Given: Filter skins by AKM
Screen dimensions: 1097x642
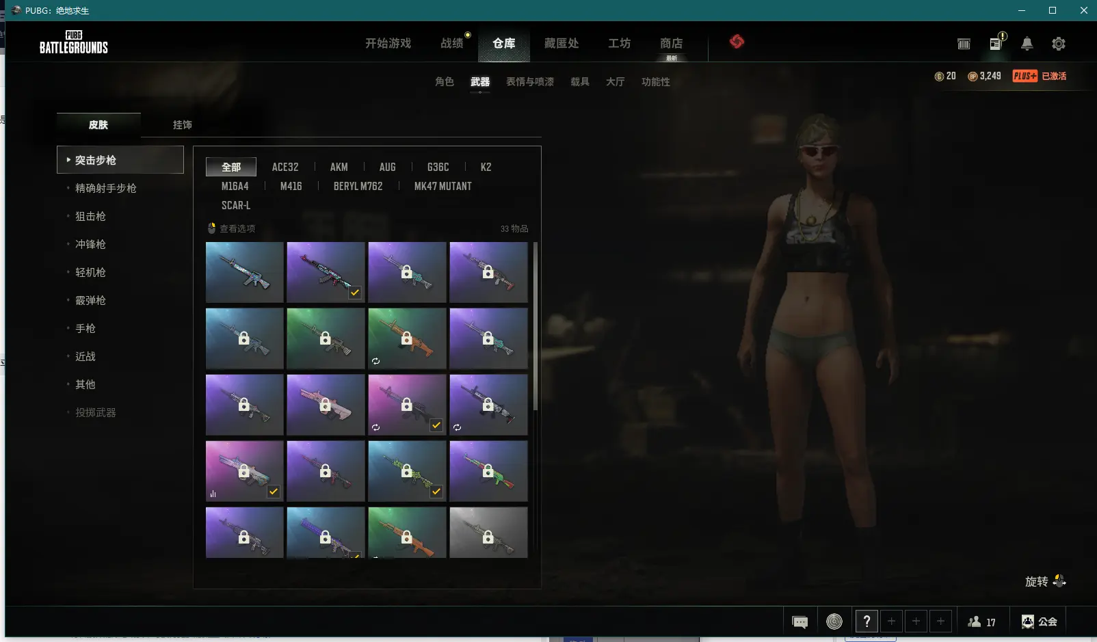Looking at the screenshot, I should point(339,167).
